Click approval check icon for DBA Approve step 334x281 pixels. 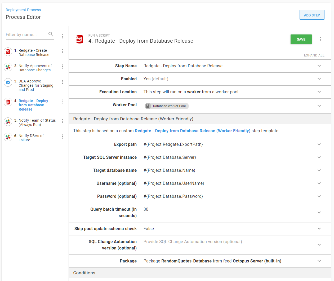click(x=8, y=82)
